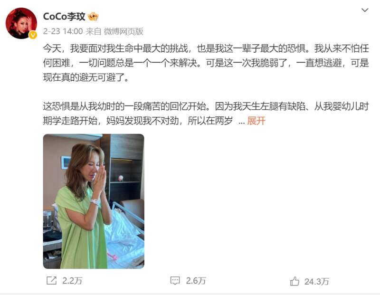Viewport: 380px width, 295px height.
Task: Click the crown membership badge icon
Action: (x=93, y=17)
